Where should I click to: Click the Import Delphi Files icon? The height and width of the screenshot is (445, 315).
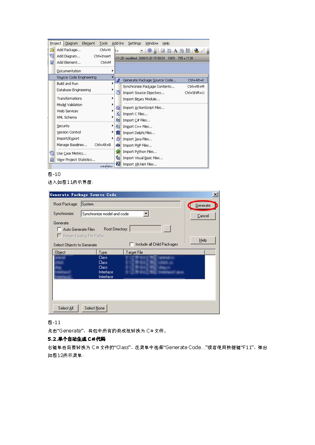click(118, 132)
